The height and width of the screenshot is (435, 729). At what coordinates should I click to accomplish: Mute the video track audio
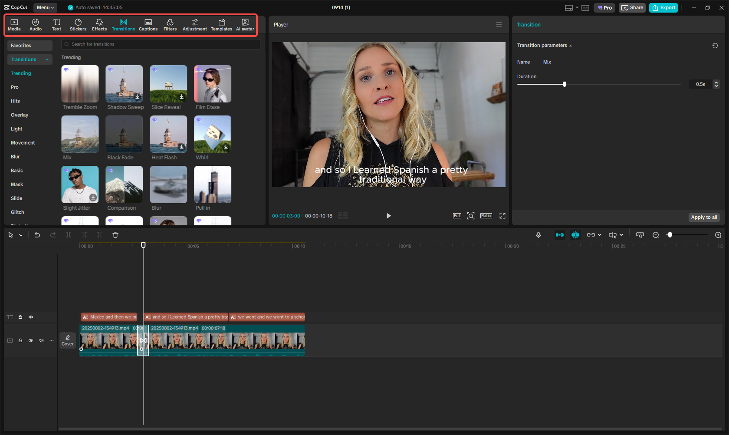(x=41, y=340)
